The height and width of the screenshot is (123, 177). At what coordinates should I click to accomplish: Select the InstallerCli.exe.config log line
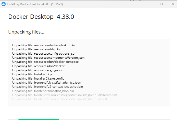pyautogui.click(x=38, y=79)
